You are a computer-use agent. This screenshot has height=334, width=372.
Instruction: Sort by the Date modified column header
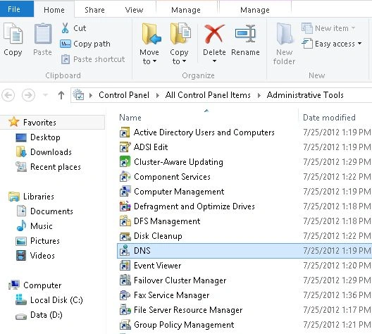pyautogui.click(x=329, y=118)
